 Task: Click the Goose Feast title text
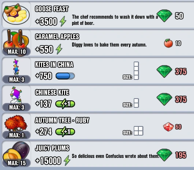coord(52,9)
